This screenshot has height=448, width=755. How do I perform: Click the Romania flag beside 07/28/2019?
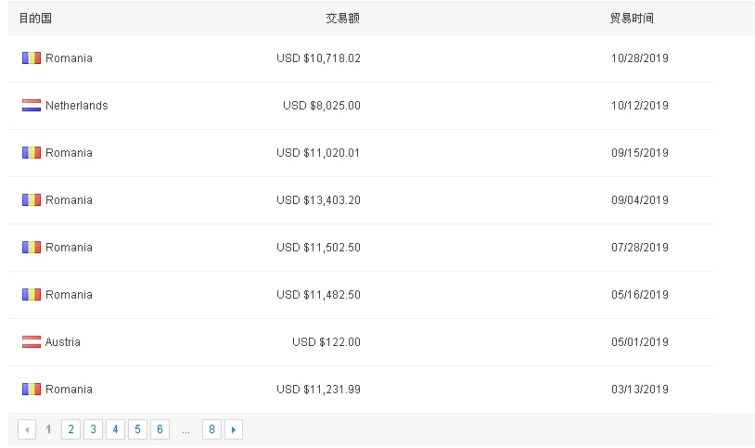[x=32, y=248]
